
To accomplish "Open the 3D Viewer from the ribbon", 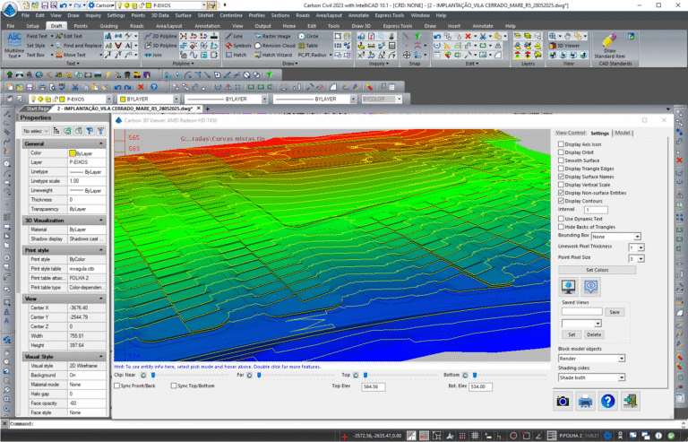I will pyautogui.click(x=563, y=45).
